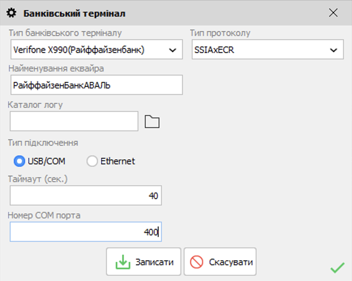Screen dimensions: 352x281
Task: Click the Ethernet label text
Action: 117,161
